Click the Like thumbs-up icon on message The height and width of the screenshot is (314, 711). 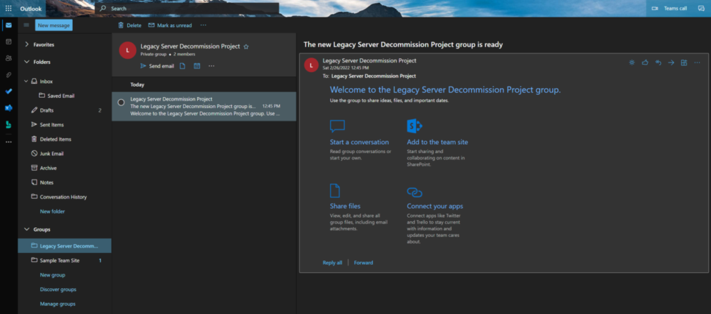[x=644, y=62]
